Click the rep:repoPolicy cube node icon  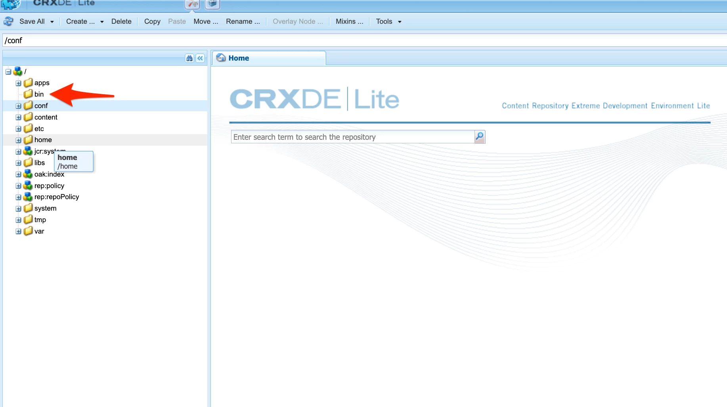(28, 197)
